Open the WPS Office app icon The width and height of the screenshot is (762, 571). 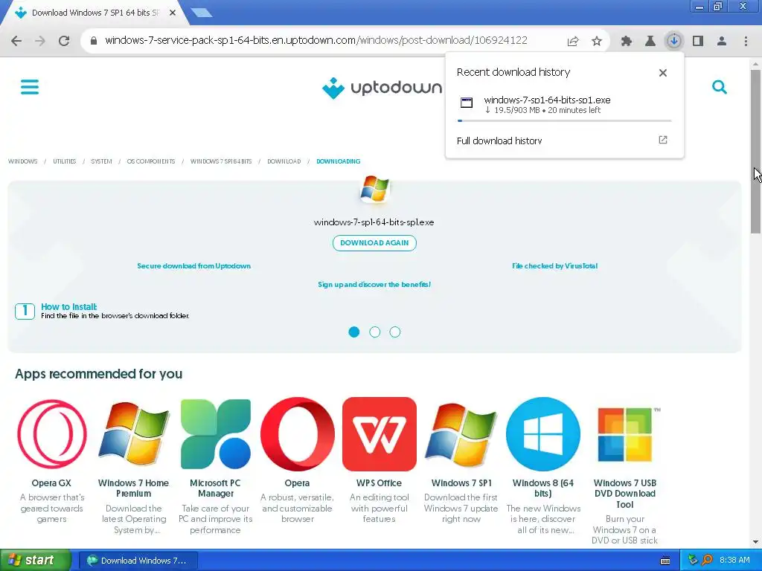coord(380,434)
